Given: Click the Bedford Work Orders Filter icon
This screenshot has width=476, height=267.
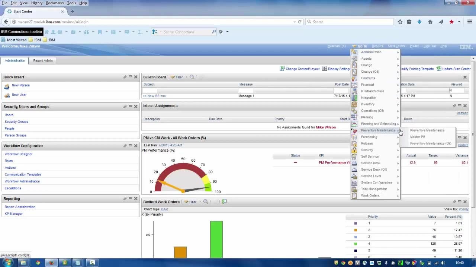Looking at the screenshot, I should coord(187,202).
